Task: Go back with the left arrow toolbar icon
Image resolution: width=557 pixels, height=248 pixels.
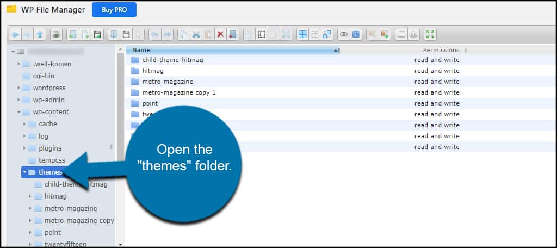Action: tap(15, 34)
